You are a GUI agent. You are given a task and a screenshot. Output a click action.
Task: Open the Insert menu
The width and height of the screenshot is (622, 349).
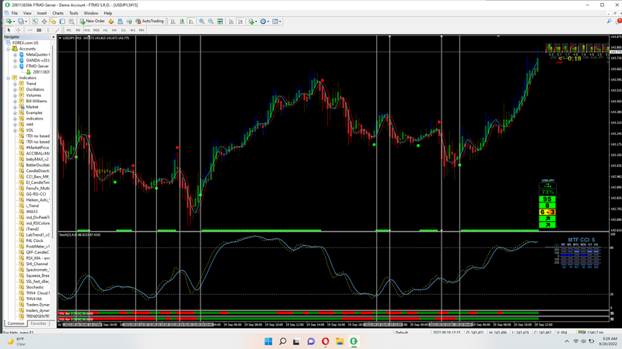pyautogui.click(x=41, y=13)
